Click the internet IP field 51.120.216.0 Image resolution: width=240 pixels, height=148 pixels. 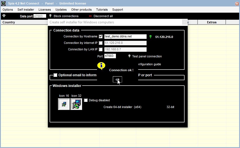pyautogui.click(x=125, y=43)
